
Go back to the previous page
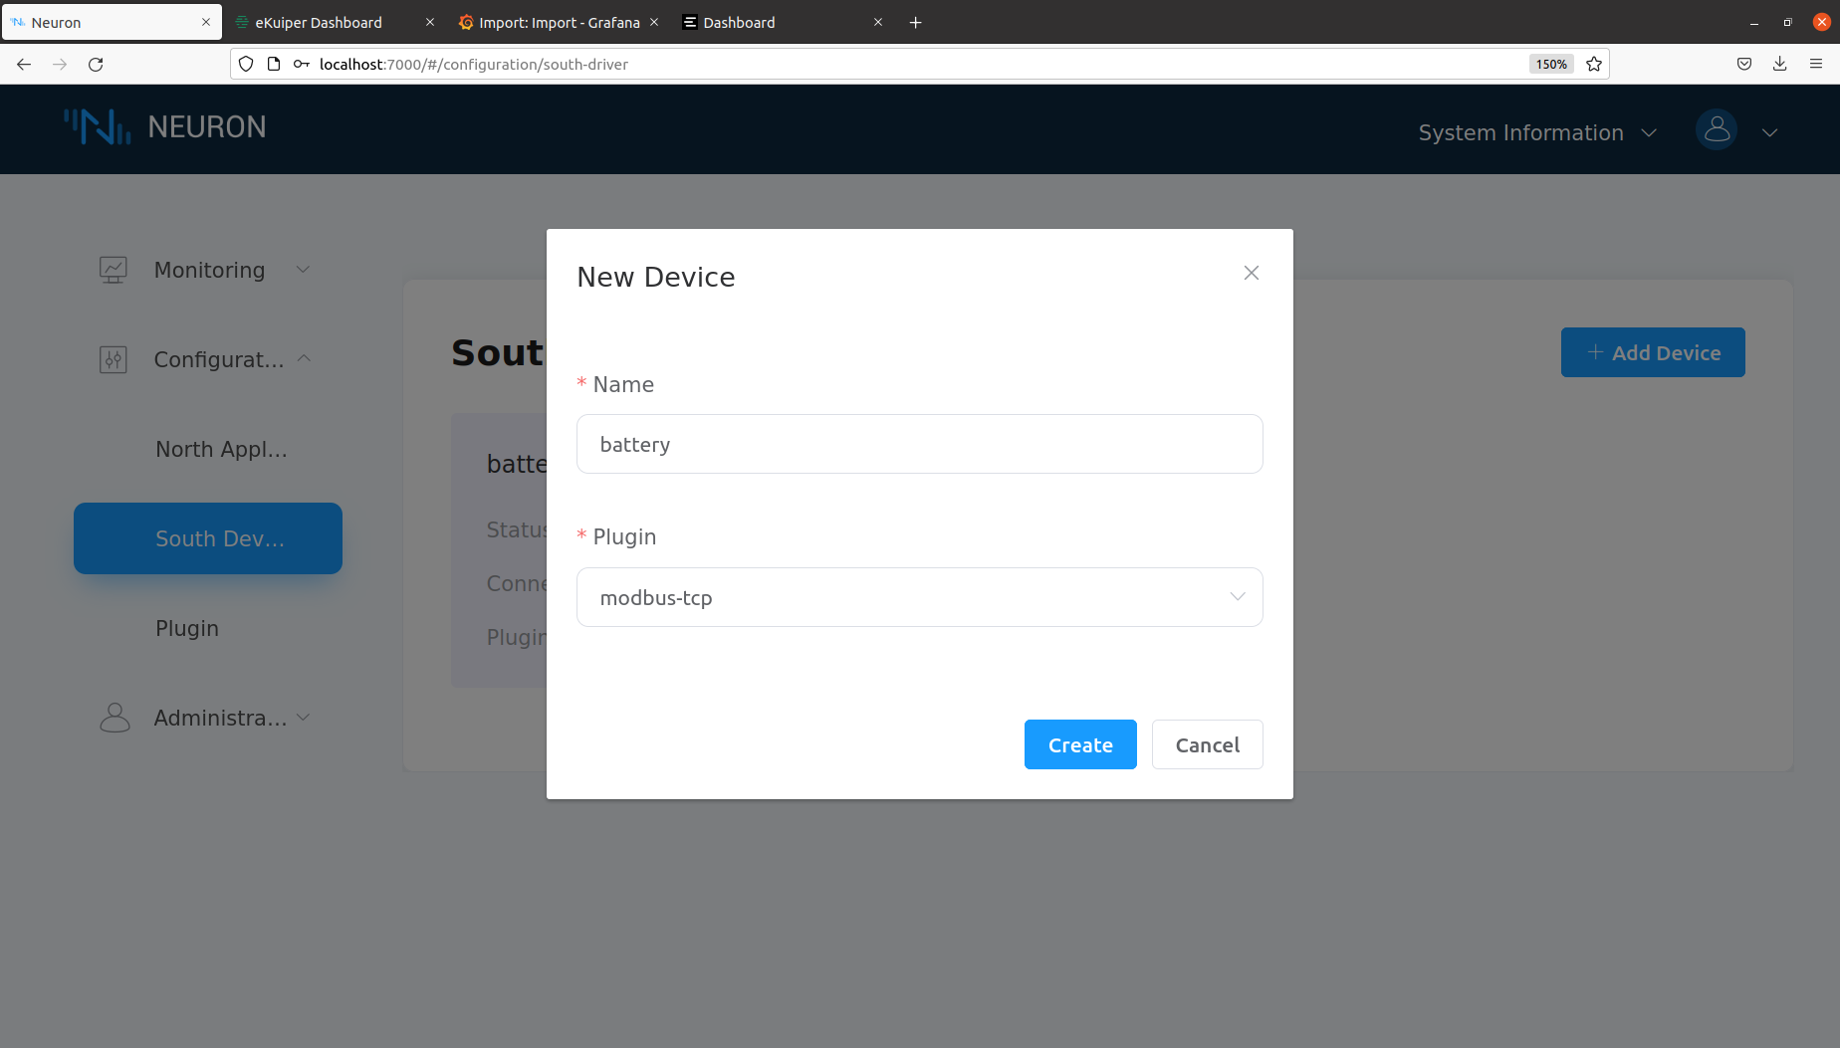(24, 64)
